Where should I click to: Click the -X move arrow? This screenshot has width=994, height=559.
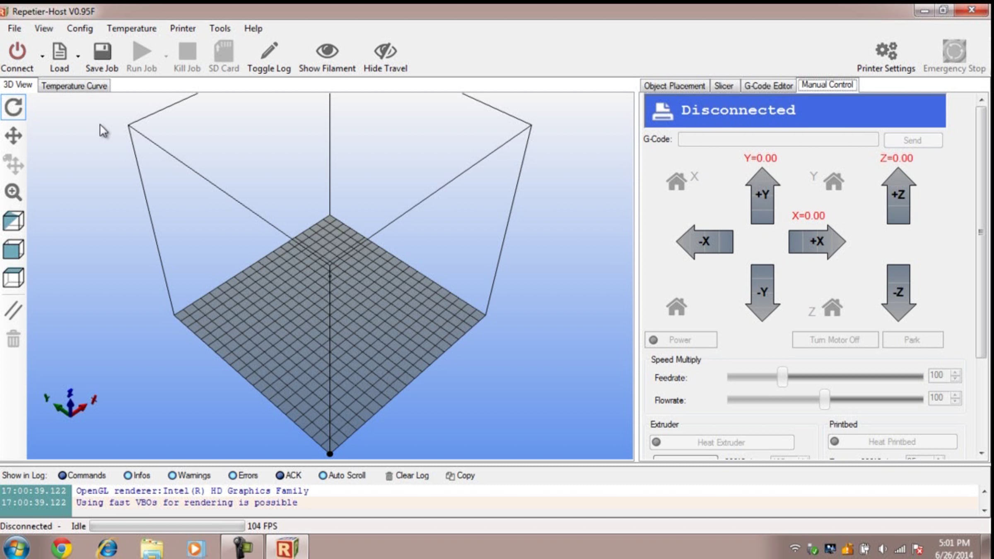(x=704, y=241)
